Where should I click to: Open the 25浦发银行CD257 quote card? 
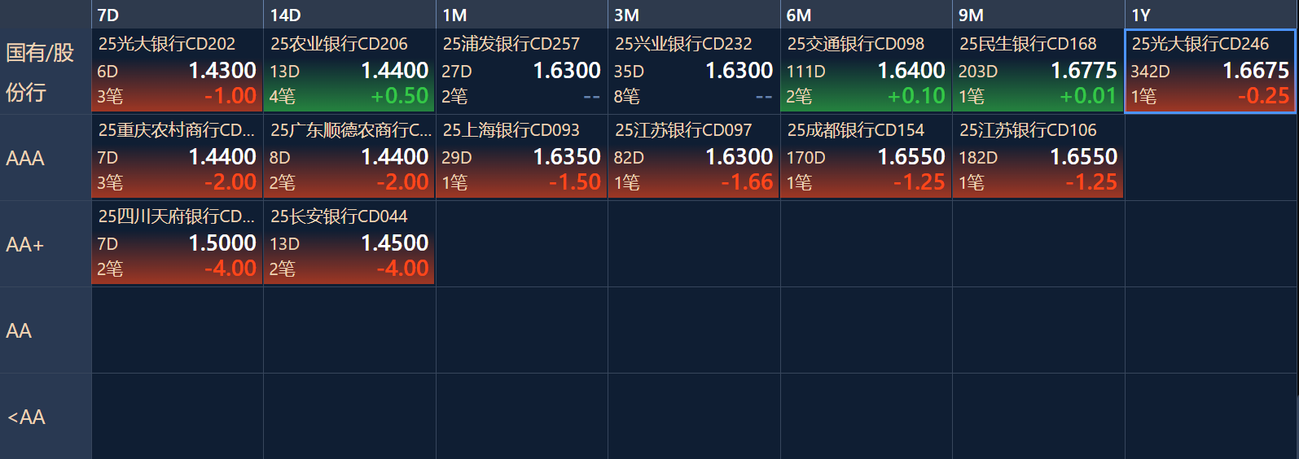coord(521,71)
